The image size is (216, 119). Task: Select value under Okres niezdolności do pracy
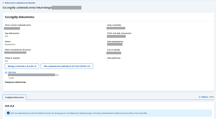tap(15, 53)
